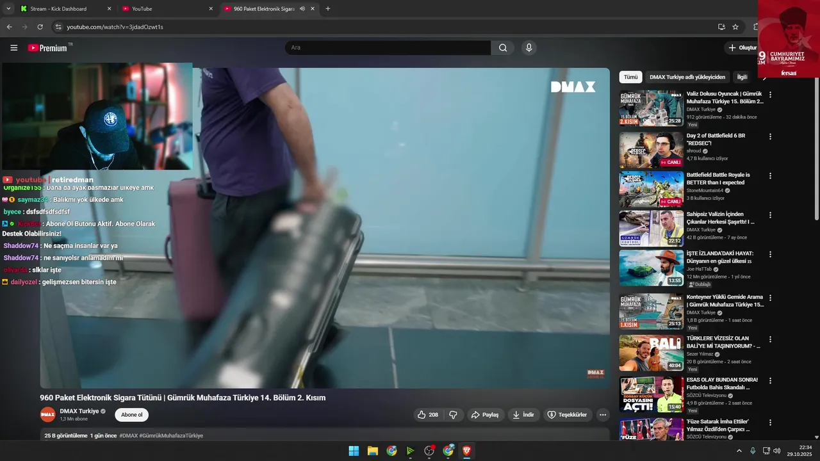This screenshot has height=461, width=820.
Task: Open options for Valiz Dolusu Oyuncak video
Action: [770, 95]
